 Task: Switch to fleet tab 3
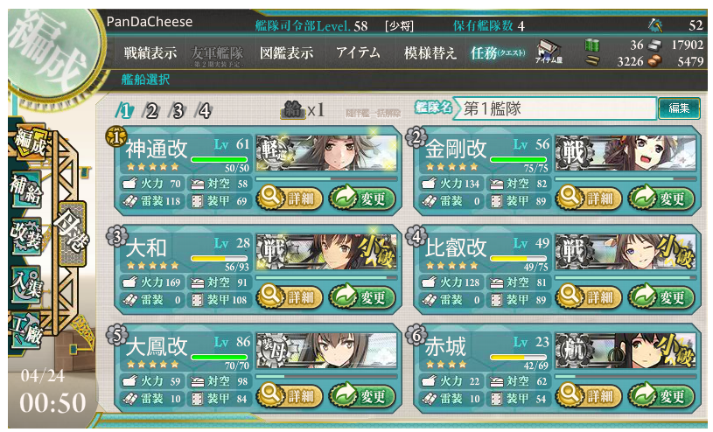click(178, 110)
